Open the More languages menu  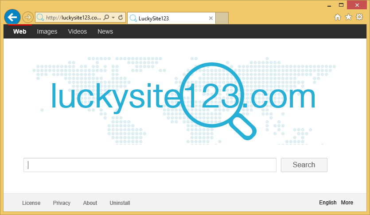pos(347,203)
